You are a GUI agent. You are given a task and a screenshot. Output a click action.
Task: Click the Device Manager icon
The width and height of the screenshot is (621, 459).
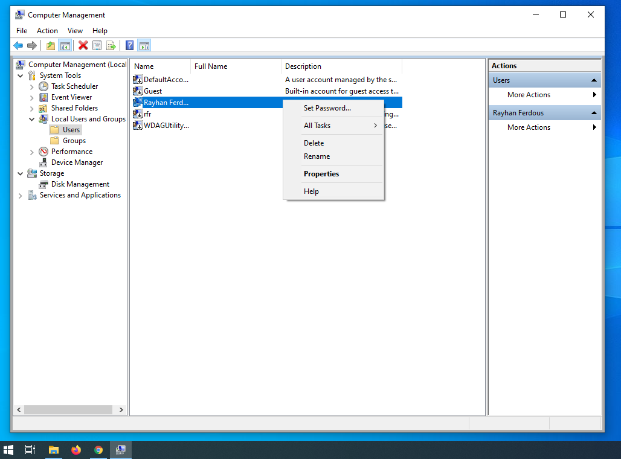tap(43, 162)
